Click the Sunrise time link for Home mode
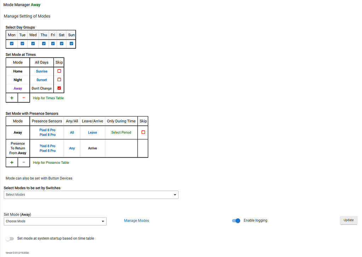The image size is (362, 257). click(41, 71)
